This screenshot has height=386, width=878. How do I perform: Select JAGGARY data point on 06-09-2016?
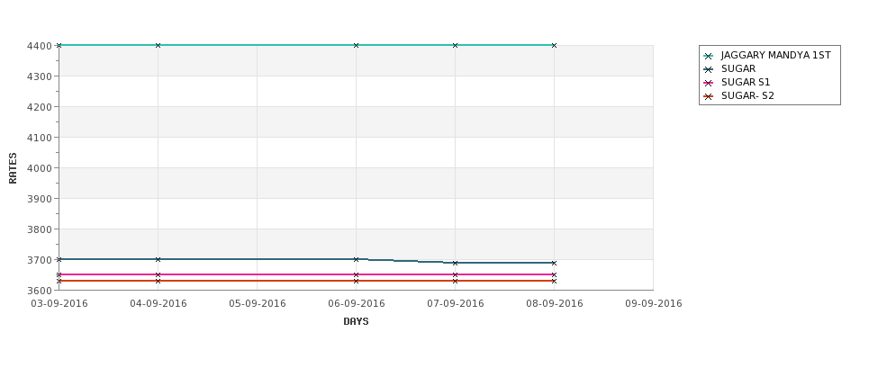tap(356, 45)
